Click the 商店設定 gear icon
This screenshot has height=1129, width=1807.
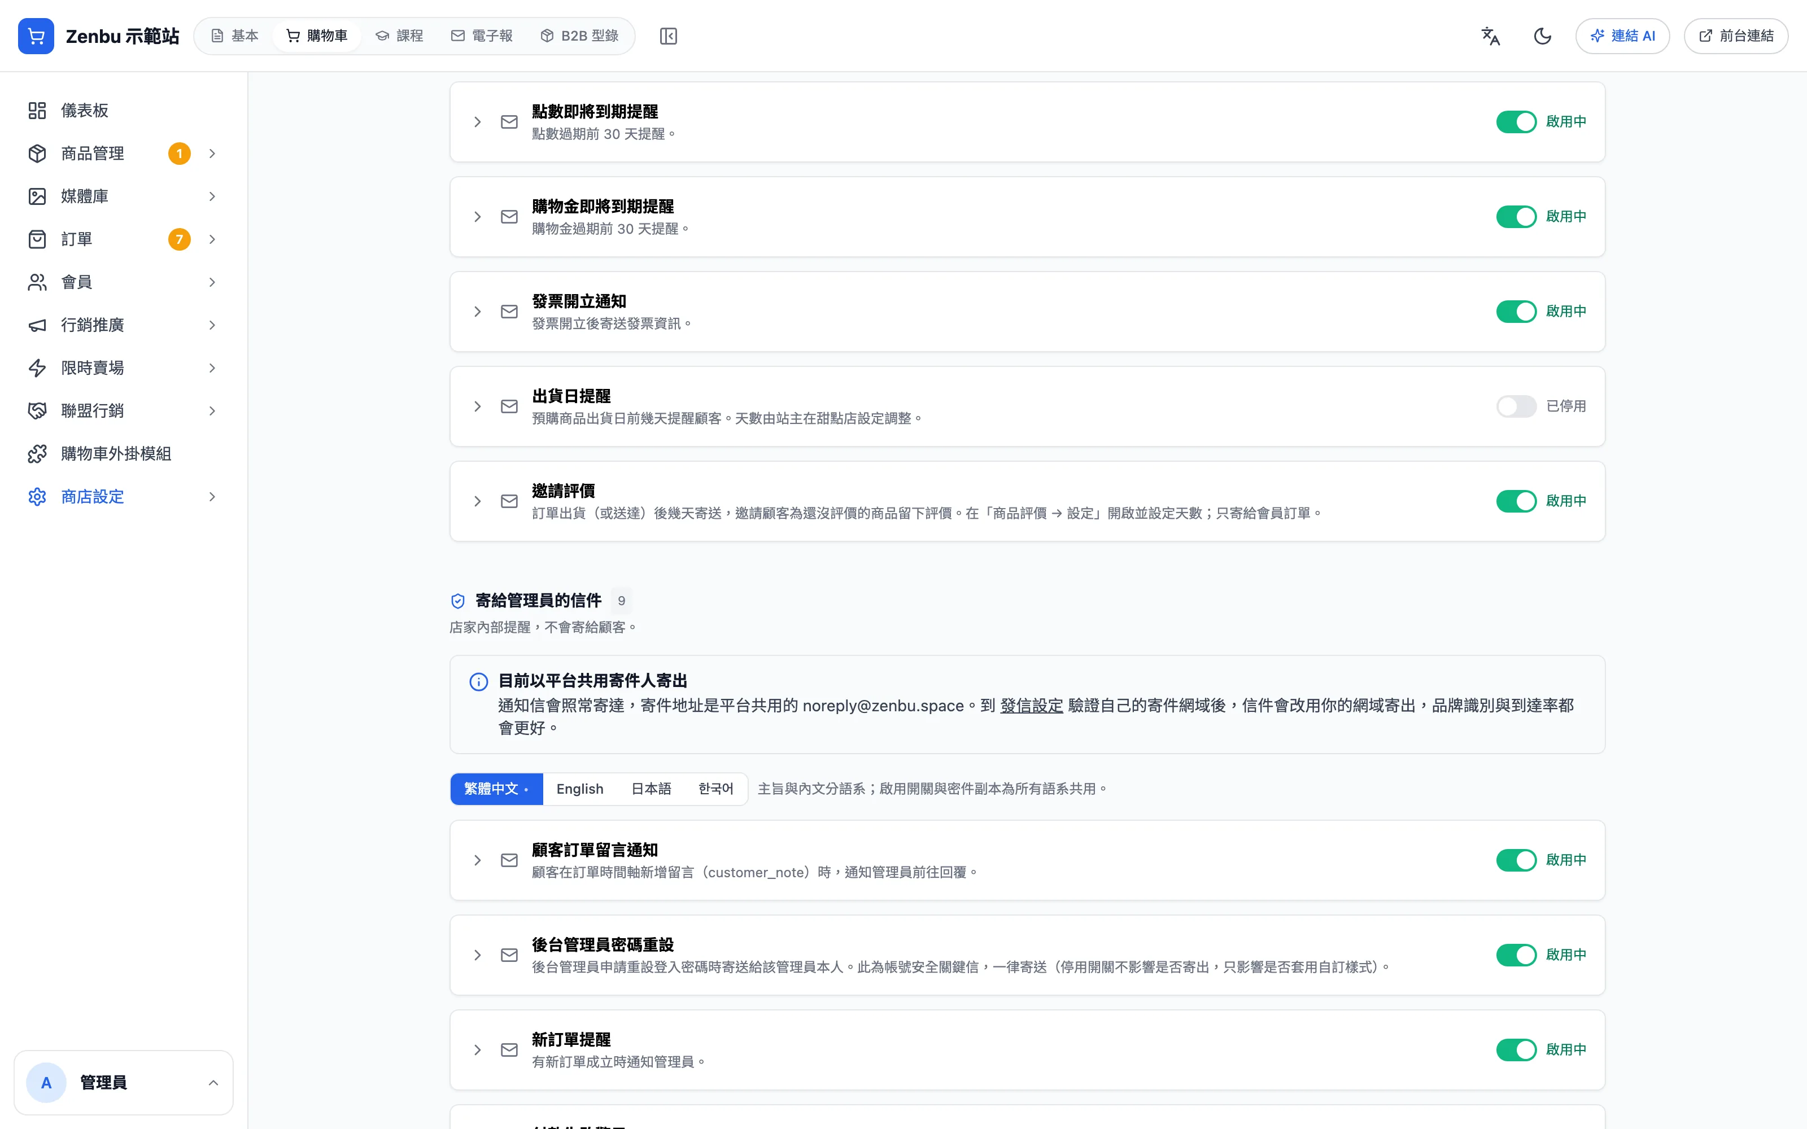pyautogui.click(x=37, y=497)
